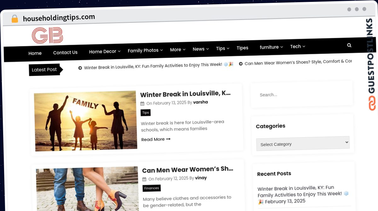
Task: Open the Select Category dropdown
Action: point(303,143)
